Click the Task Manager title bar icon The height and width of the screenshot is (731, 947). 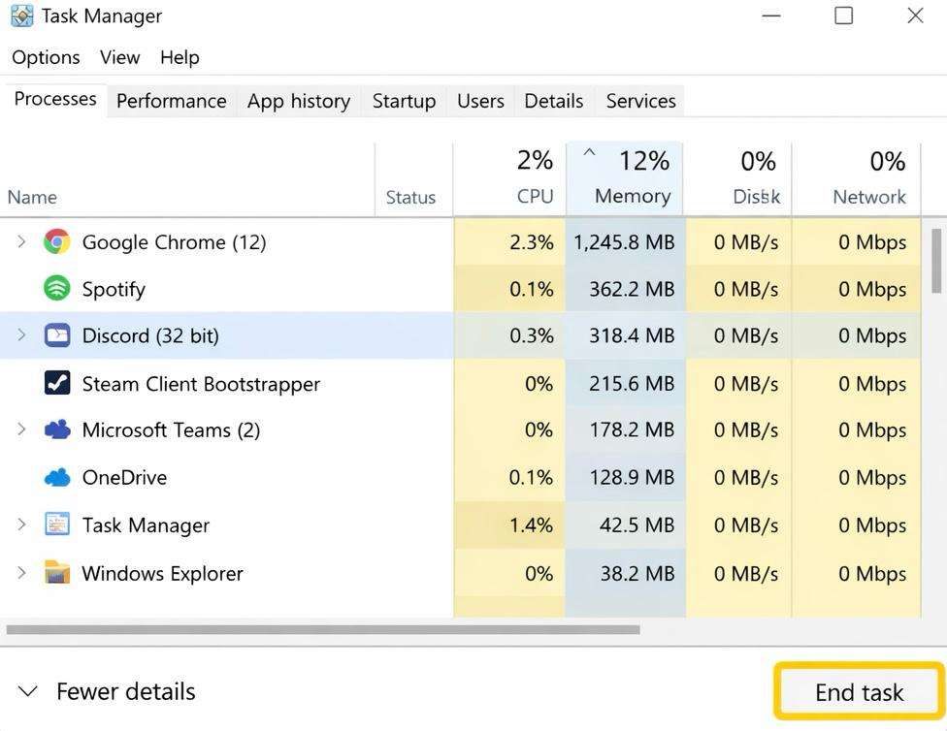[20, 16]
